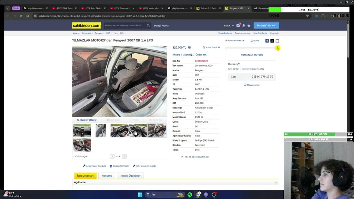The height and width of the screenshot is (199, 354).
Task: Click the browser home icon
Action: click(x=28, y=16)
